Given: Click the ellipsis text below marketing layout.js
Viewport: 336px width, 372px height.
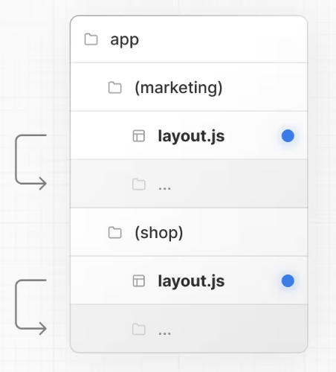Looking at the screenshot, I should (x=164, y=188).
